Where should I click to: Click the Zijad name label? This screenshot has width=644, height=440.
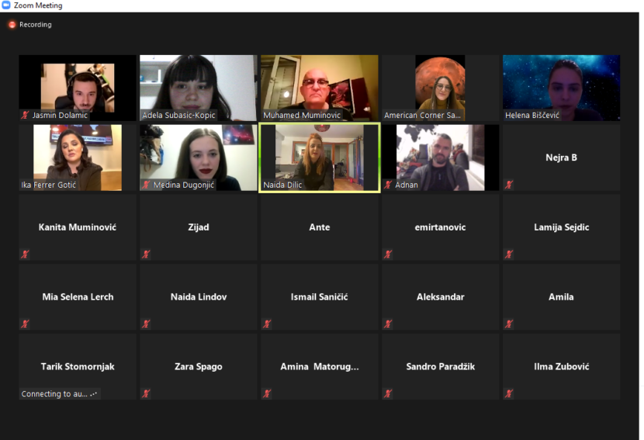[199, 227]
